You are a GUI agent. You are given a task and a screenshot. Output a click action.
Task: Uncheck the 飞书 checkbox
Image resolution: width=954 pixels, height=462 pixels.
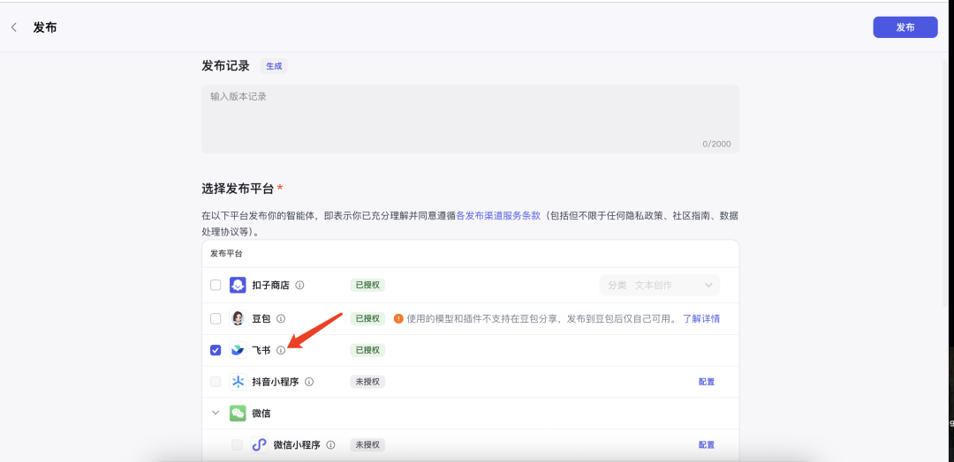click(216, 350)
